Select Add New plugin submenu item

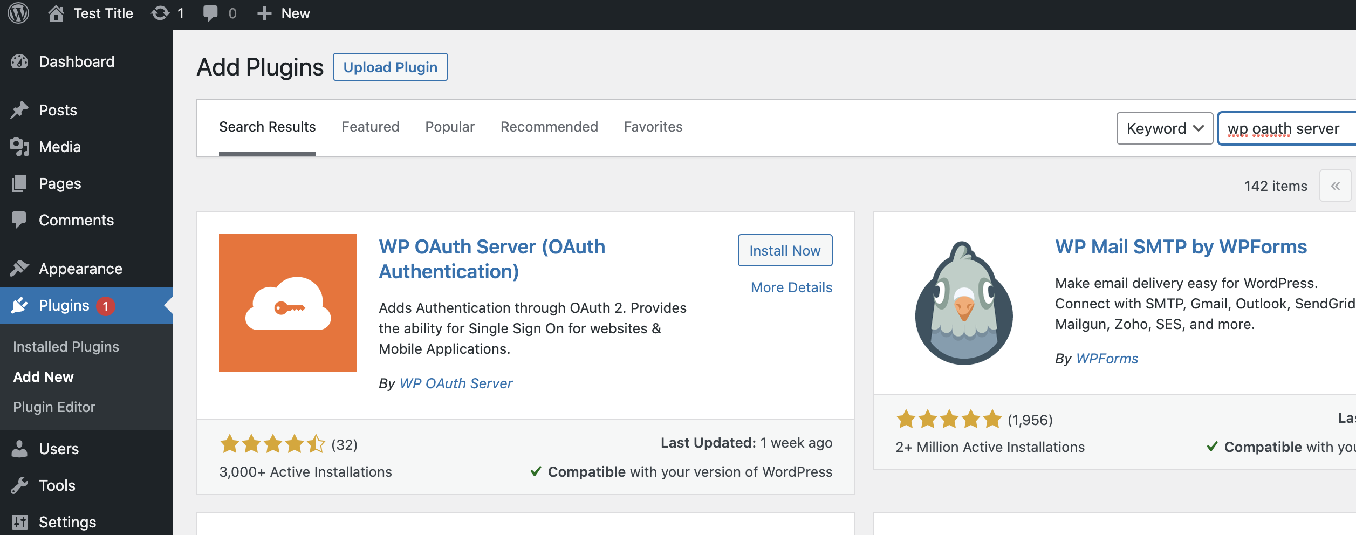pos(43,377)
